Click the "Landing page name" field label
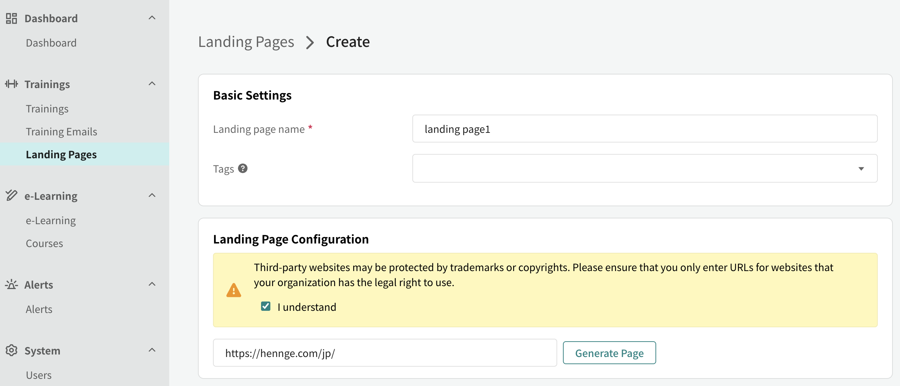The height and width of the screenshot is (386, 900). click(259, 129)
